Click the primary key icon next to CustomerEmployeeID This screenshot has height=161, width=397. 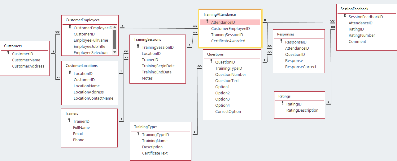pyautogui.click(x=70, y=27)
